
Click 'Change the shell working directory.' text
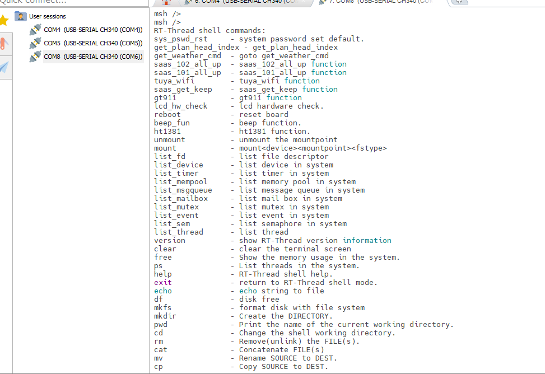click(317, 333)
